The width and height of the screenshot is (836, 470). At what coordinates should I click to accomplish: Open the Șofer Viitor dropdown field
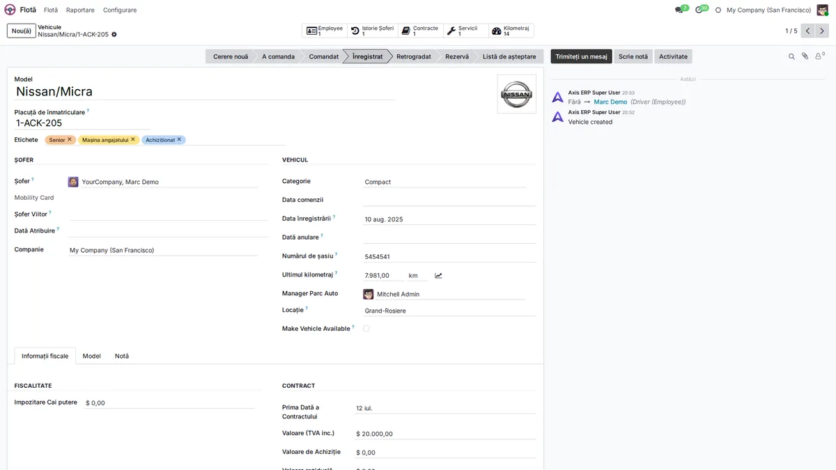[x=168, y=214]
